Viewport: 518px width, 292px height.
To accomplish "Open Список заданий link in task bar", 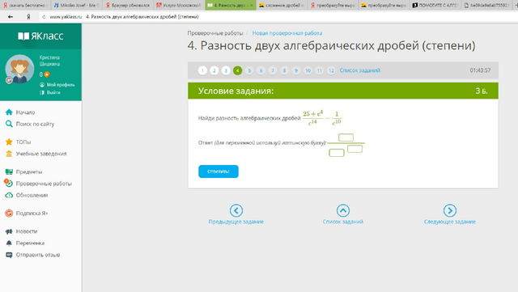I will (x=359, y=70).
